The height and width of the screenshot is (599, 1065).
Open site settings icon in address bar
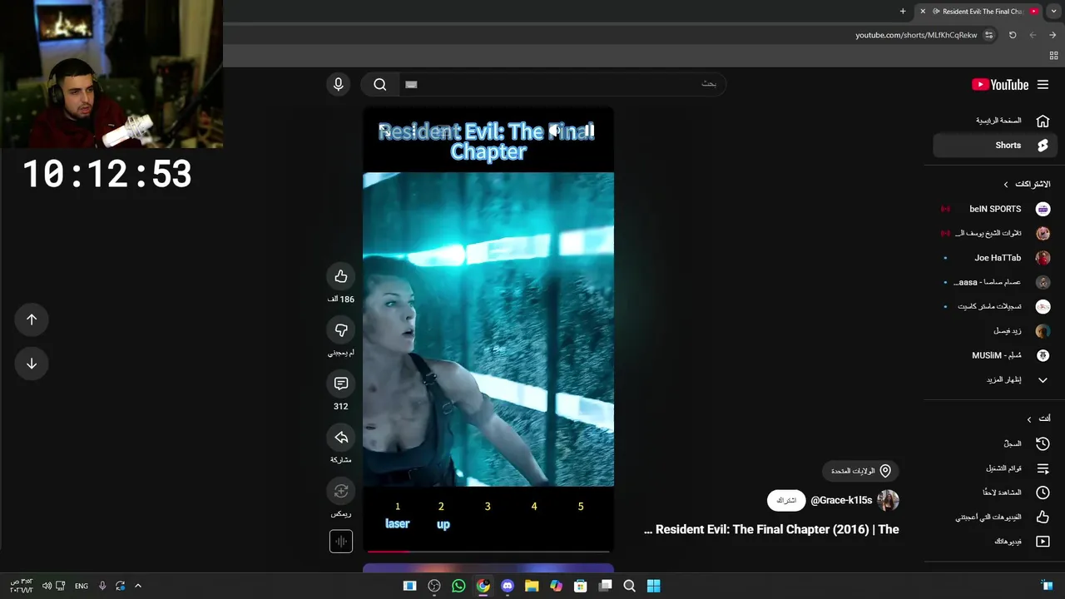988,35
